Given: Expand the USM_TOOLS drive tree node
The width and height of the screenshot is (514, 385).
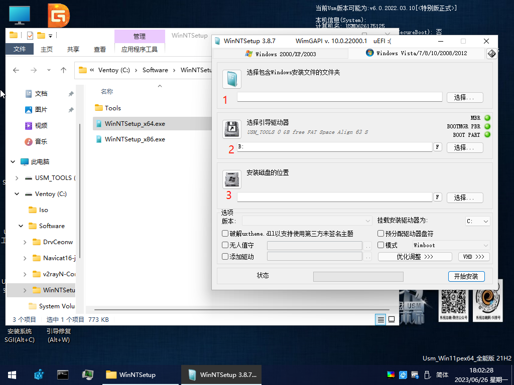Looking at the screenshot, I should click(17, 178).
